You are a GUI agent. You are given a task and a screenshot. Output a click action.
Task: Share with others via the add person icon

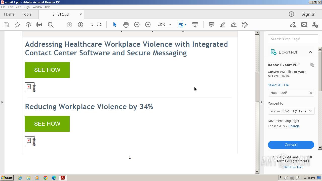coord(315,25)
